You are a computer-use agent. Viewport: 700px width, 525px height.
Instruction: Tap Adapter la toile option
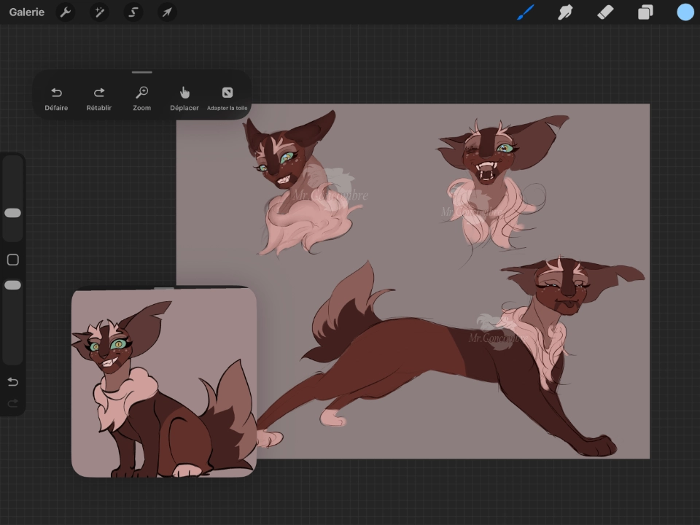point(227,98)
